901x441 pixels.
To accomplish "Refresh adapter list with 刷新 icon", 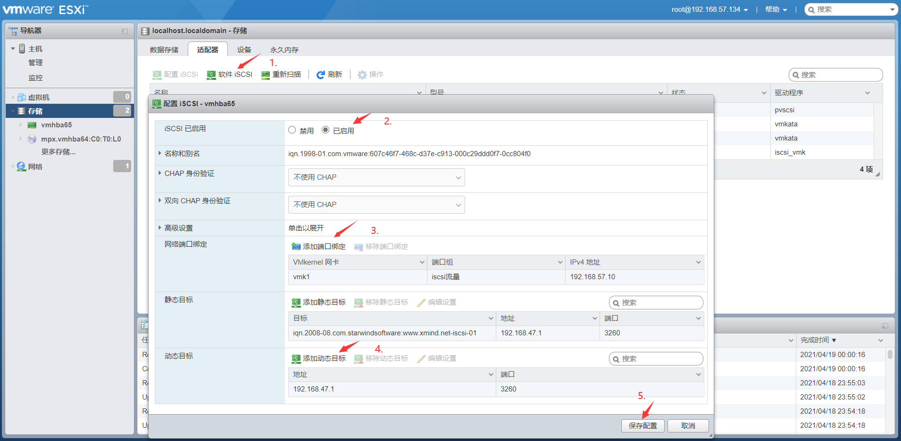I will (329, 74).
